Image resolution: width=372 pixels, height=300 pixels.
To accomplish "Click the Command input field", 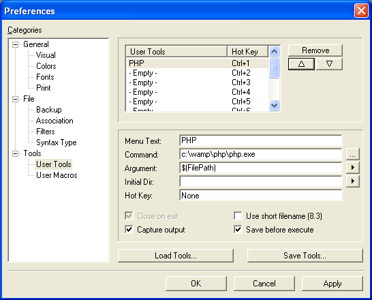I will coord(261,154).
